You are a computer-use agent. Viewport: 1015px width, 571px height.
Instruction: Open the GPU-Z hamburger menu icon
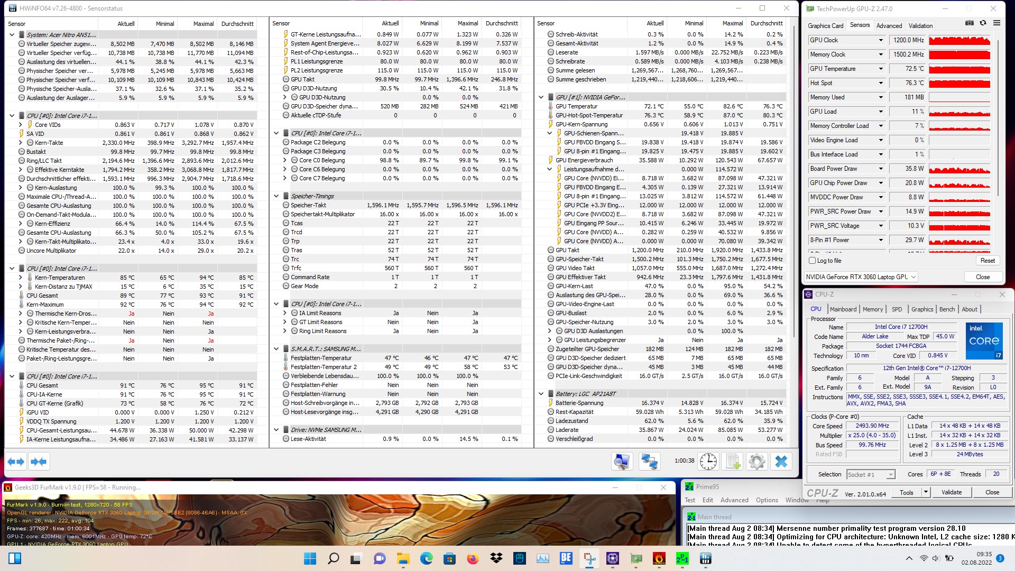(x=996, y=23)
